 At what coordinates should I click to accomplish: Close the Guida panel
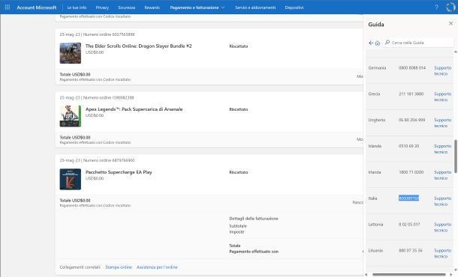pyautogui.click(x=450, y=23)
